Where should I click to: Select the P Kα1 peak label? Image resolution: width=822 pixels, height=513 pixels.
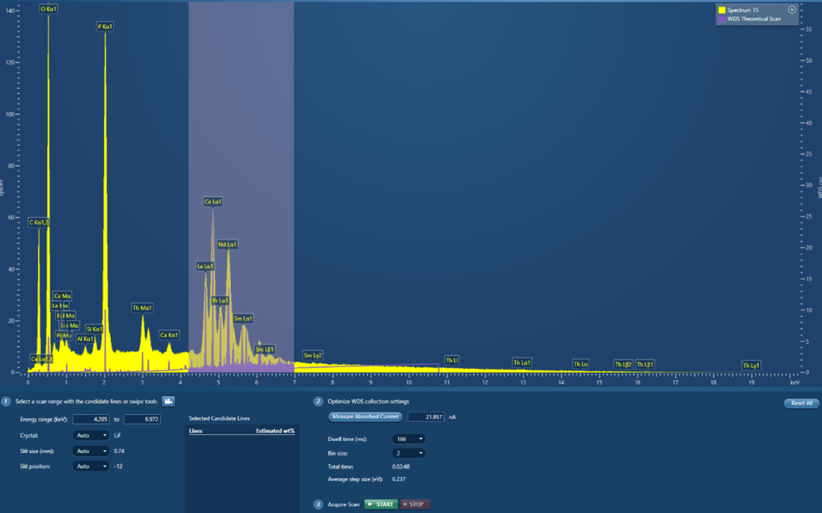105,27
